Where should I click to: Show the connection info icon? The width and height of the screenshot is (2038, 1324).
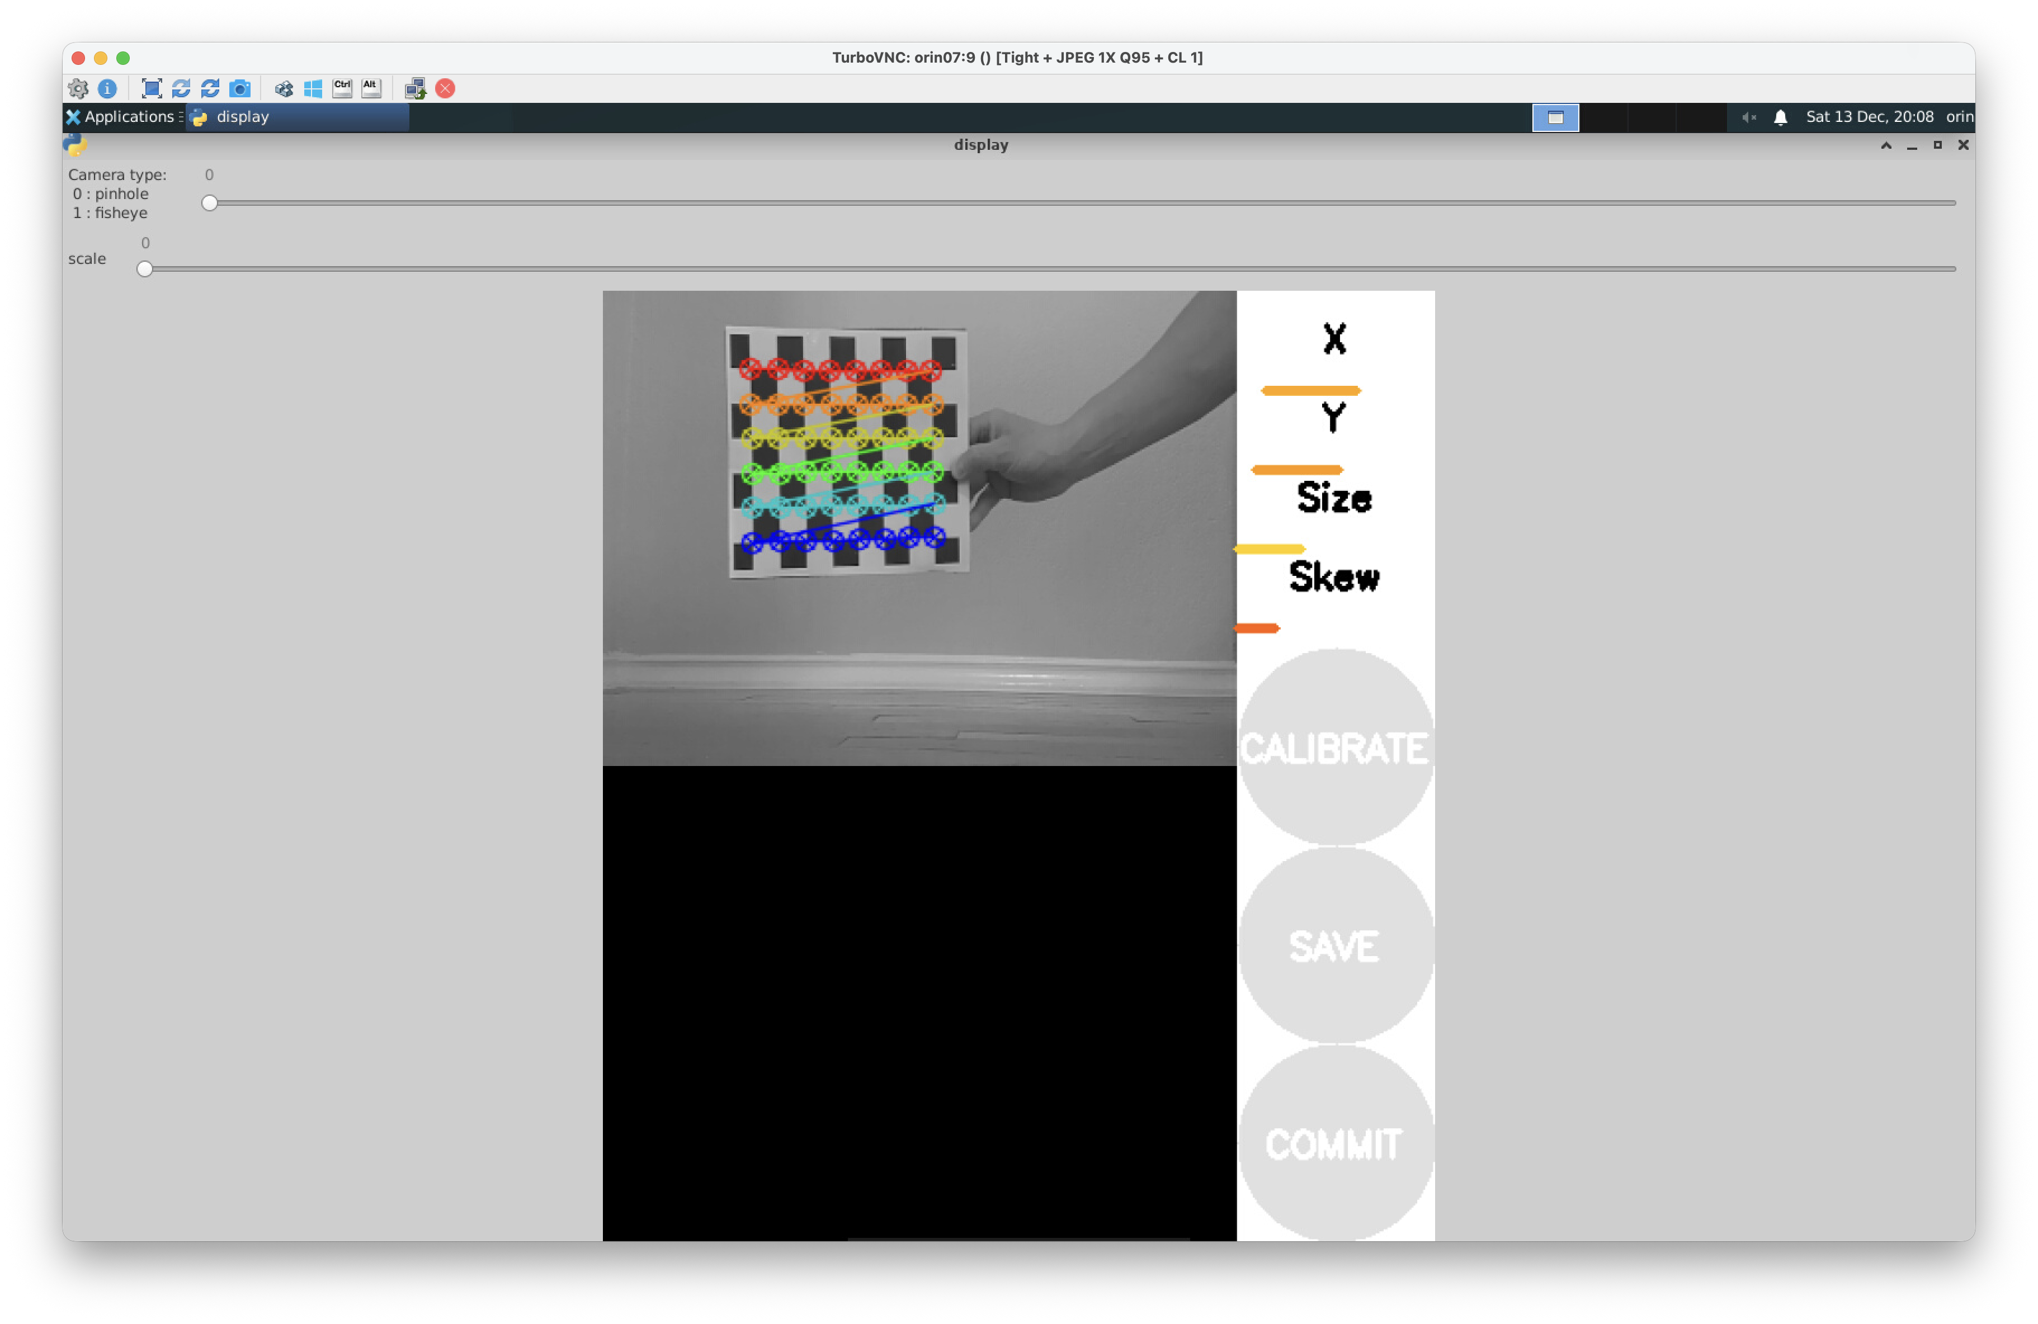(107, 88)
